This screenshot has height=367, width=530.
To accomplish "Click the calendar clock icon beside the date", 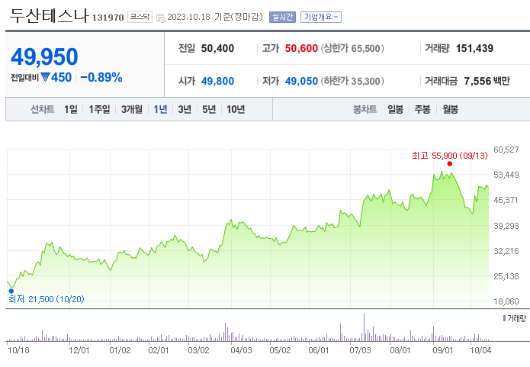I will coord(161,18).
